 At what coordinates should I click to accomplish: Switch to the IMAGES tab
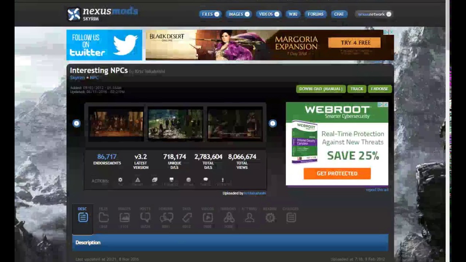click(x=125, y=218)
